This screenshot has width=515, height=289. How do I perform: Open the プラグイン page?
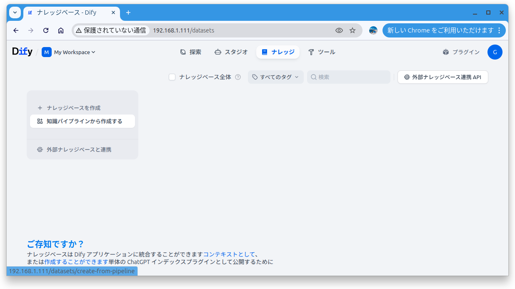point(461,52)
